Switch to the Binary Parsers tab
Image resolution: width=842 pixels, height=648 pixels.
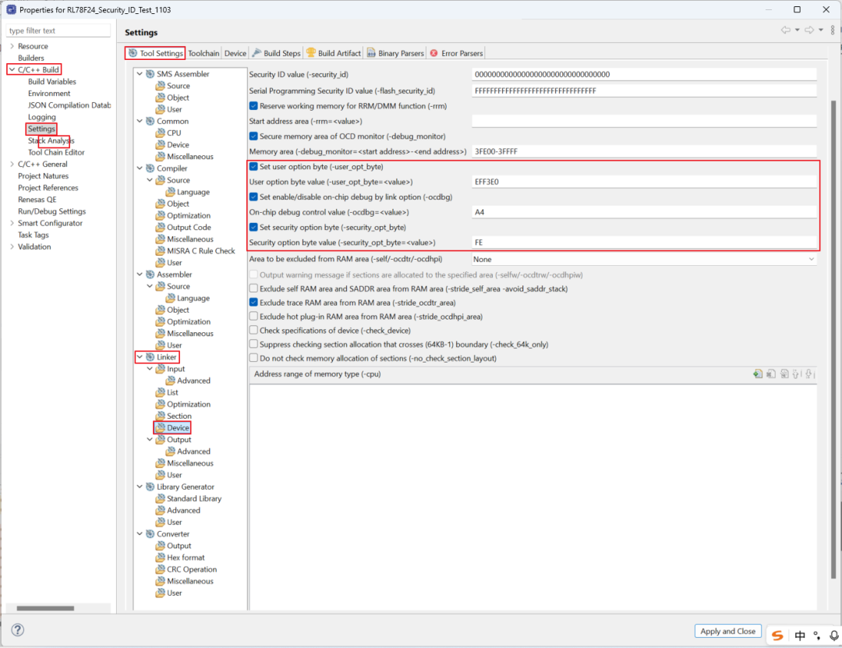point(396,53)
